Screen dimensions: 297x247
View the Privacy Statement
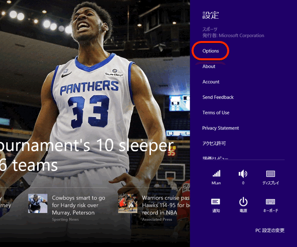(220, 128)
